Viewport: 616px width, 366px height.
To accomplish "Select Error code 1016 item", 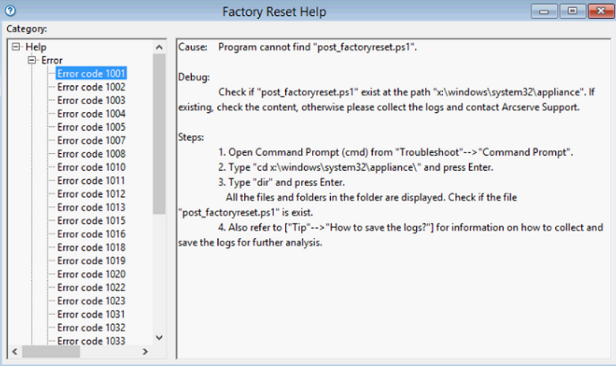I will click(x=91, y=233).
